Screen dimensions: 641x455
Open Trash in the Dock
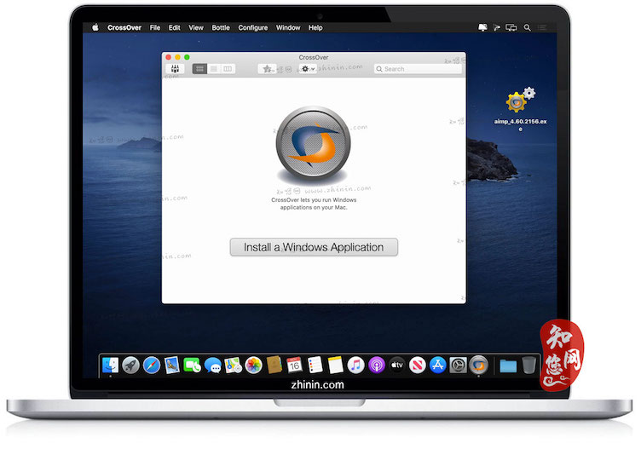pos(529,365)
